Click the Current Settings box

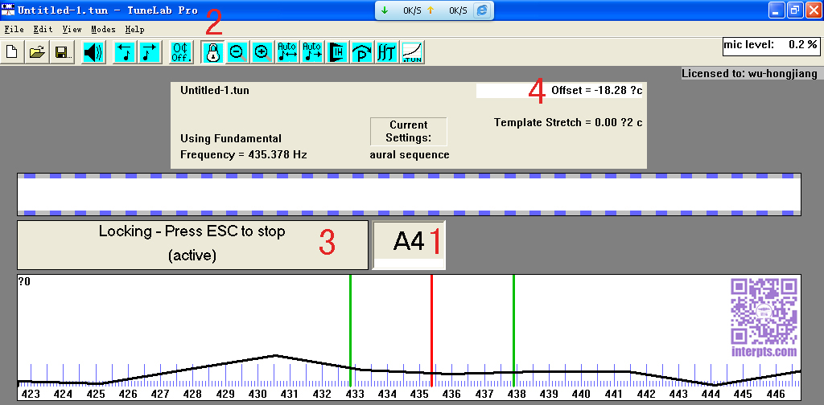(409, 131)
